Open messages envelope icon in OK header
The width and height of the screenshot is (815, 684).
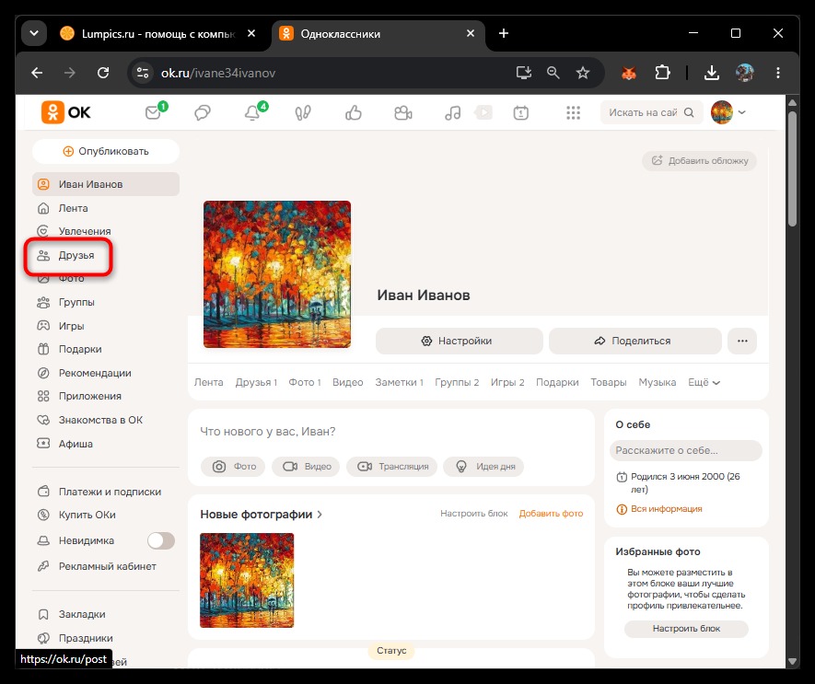154,112
